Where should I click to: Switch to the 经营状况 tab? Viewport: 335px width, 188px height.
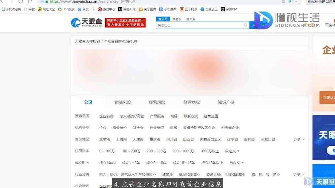pos(192,103)
